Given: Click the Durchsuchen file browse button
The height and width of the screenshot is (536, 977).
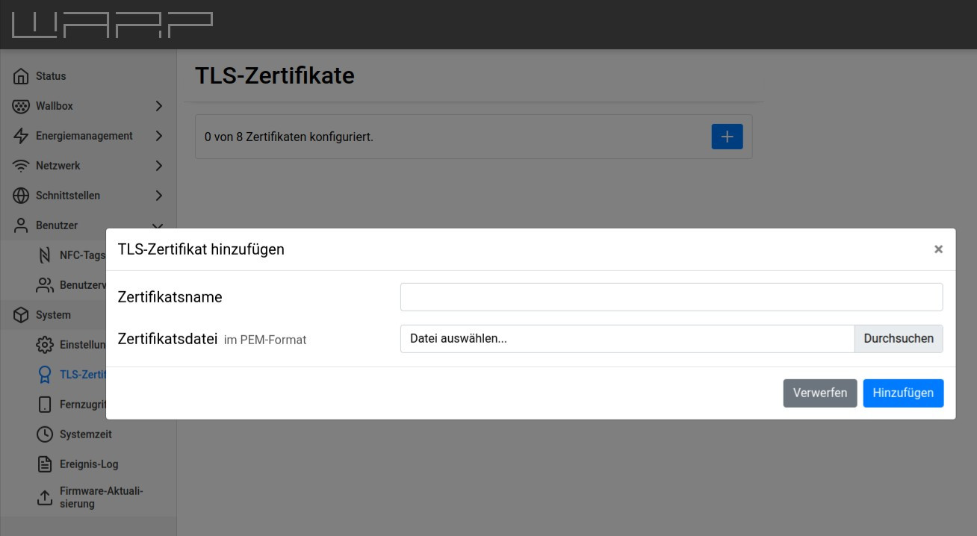Looking at the screenshot, I should click(898, 338).
